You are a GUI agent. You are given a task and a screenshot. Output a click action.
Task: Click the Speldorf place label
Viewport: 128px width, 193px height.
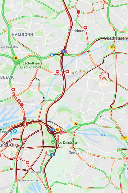75,152
